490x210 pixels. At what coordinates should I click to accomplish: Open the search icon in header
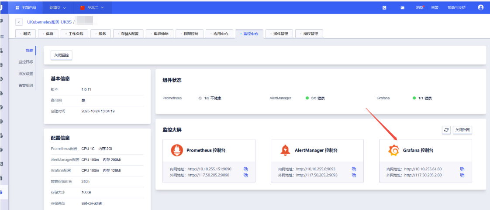[x=385, y=8]
